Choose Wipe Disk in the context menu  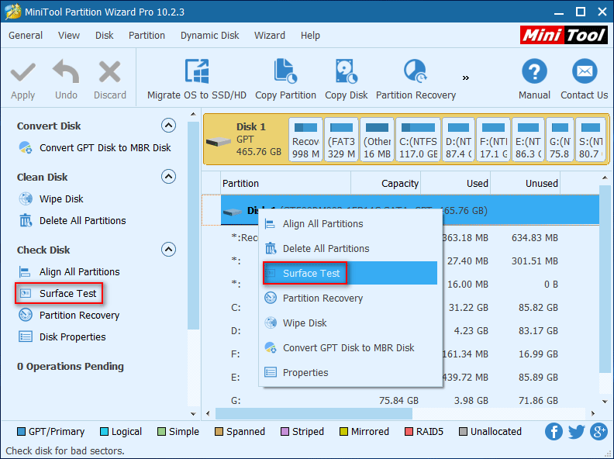click(x=350, y=323)
